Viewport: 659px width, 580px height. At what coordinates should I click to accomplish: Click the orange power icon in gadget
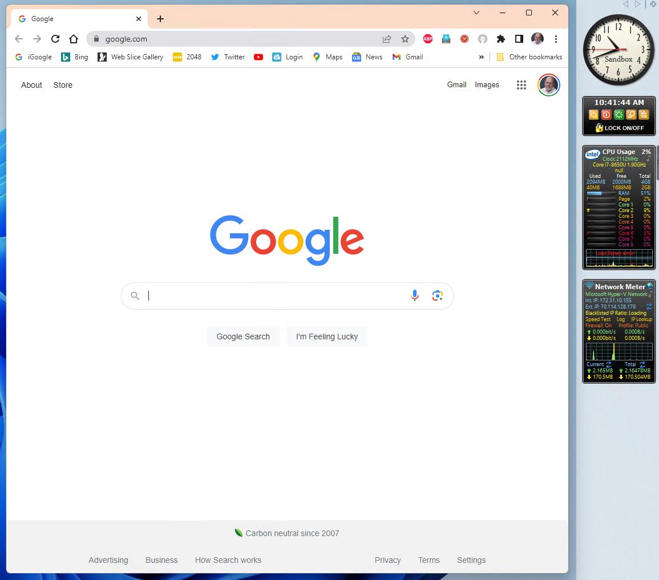(593, 115)
